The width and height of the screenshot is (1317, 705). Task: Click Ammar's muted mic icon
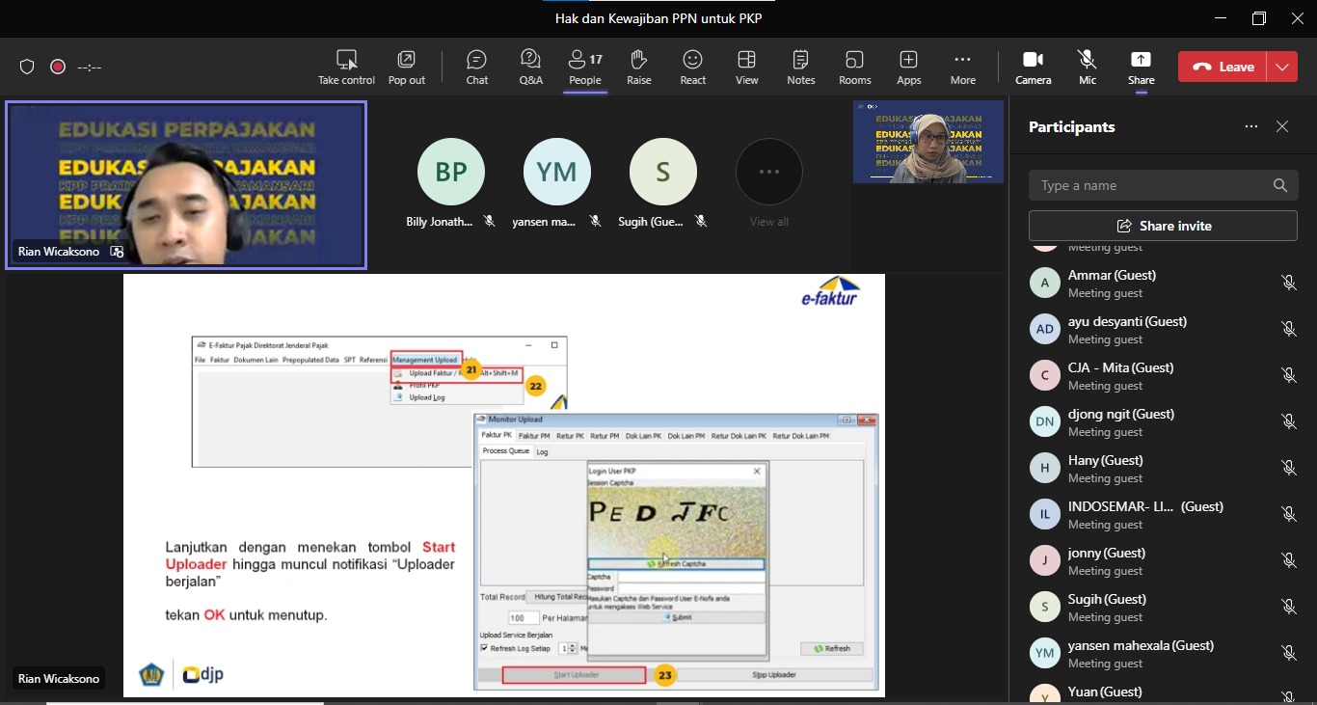pyautogui.click(x=1288, y=283)
